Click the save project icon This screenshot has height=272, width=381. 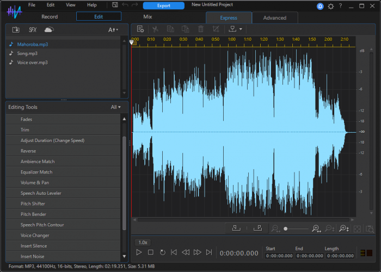114,5
